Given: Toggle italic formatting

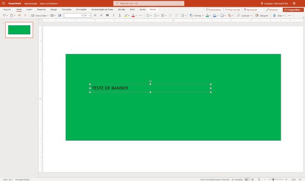Looking at the screenshot, I should (114, 15).
